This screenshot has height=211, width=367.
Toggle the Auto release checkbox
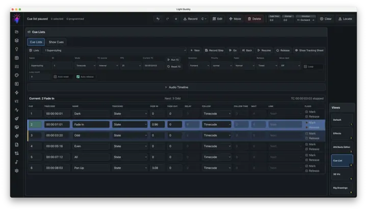click(x=78, y=77)
